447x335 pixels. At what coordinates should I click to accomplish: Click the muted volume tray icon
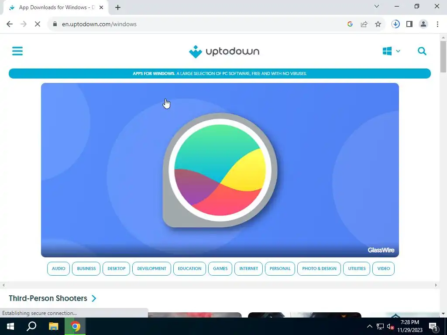click(x=390, y=326)
